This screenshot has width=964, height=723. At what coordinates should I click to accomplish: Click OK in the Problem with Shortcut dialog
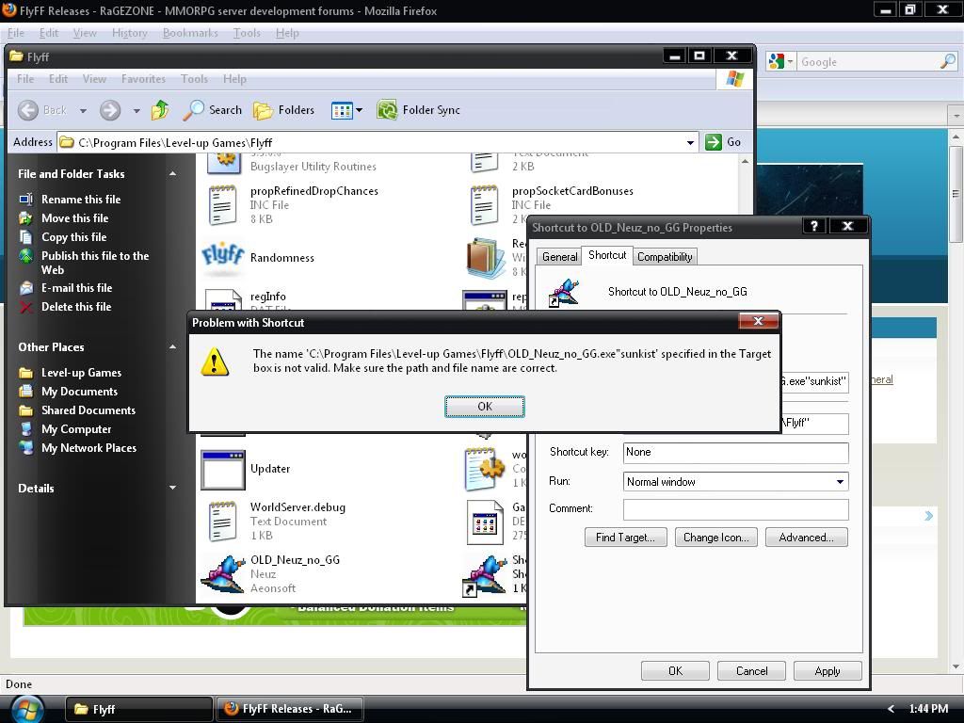click(484, 407)
